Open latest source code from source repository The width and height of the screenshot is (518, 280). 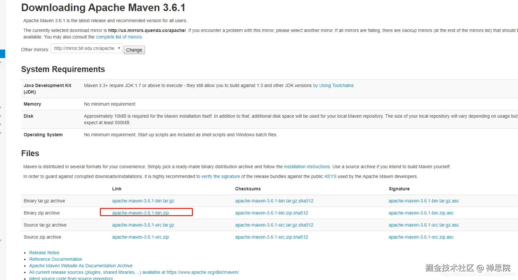(71, 278)
